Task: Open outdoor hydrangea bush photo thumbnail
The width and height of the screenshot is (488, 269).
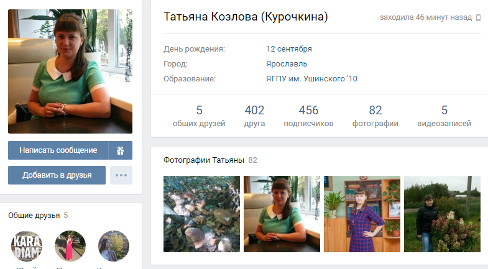Action: (x=442, y=214)
